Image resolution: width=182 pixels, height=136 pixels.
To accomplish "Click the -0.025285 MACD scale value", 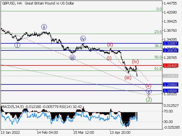I will [x=172, y=127].
